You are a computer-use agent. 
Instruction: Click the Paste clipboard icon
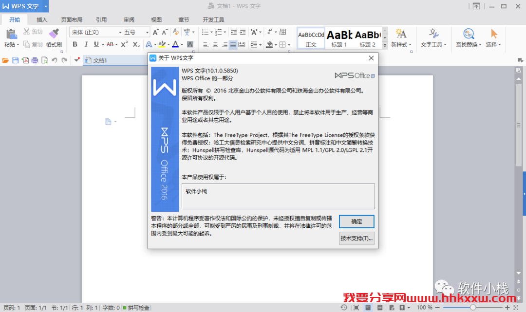point(11,34)
